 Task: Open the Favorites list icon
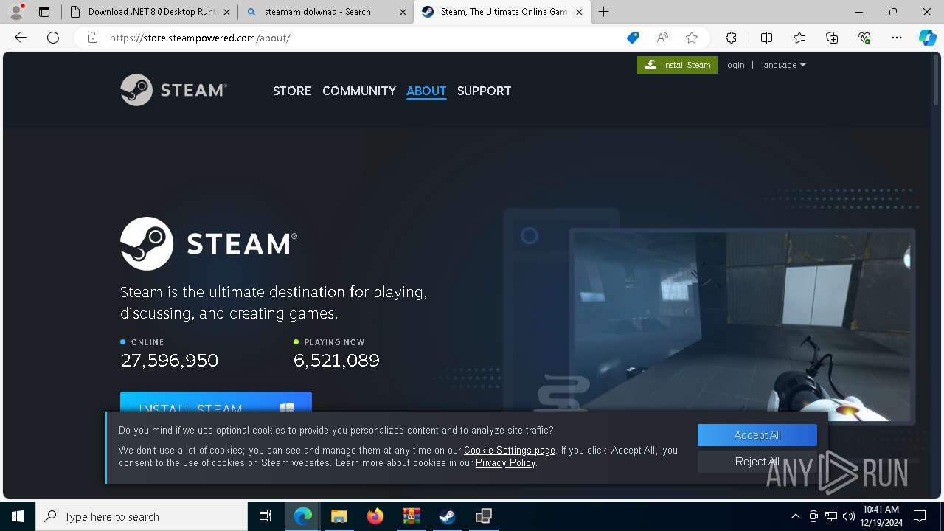pyautogui.click(x=799, y=38)
